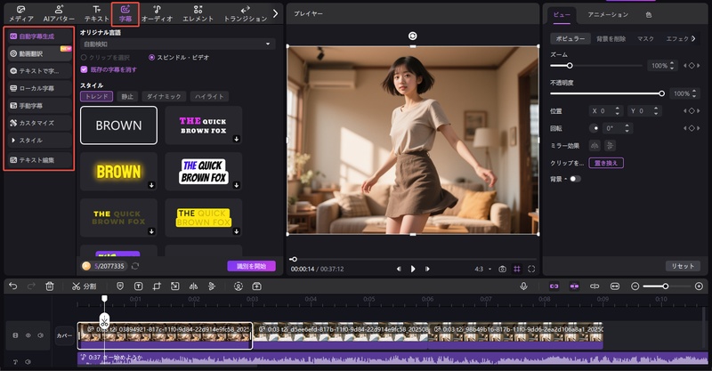The height and width of the screenshot is (371, 712).
Task: Toggle the 背景 switch
Action: click(x=575, y=179)
